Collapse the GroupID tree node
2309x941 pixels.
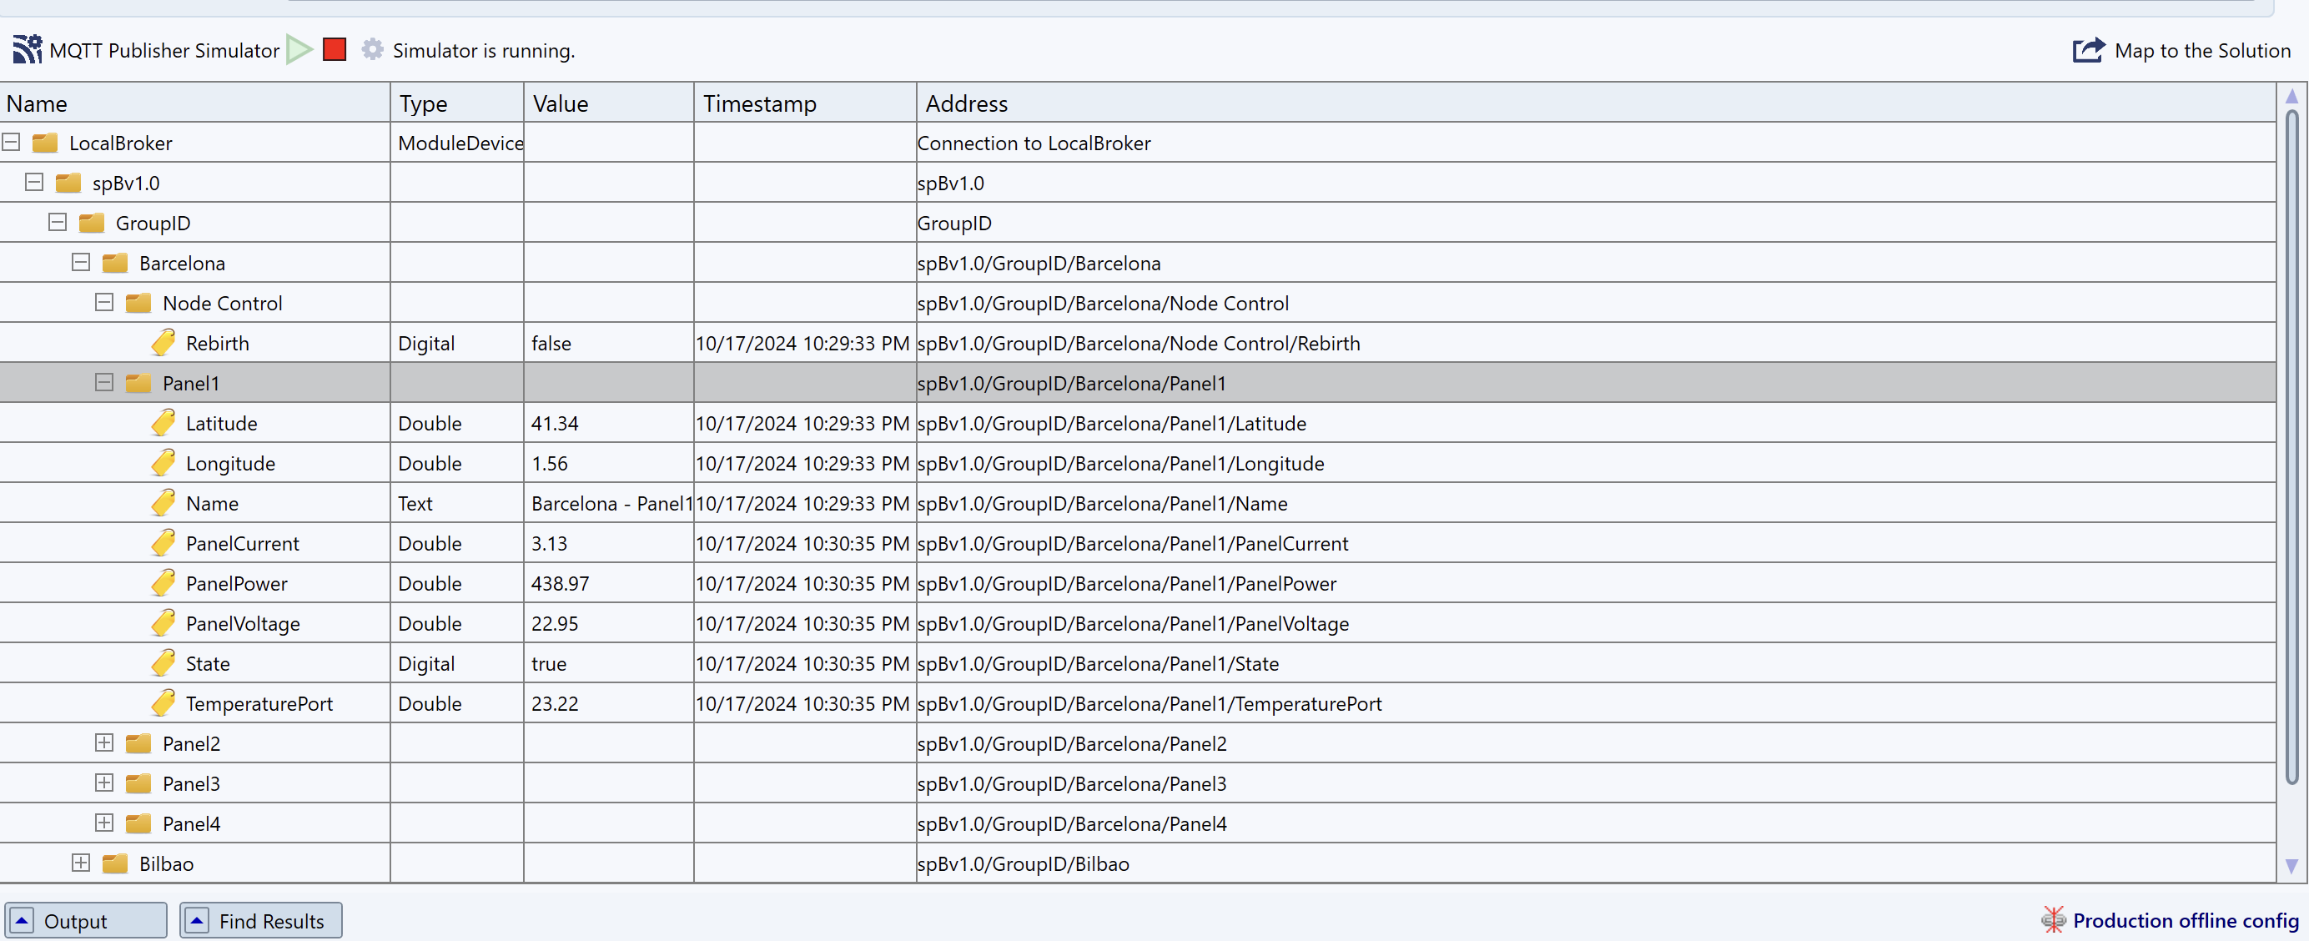[58, 222]
